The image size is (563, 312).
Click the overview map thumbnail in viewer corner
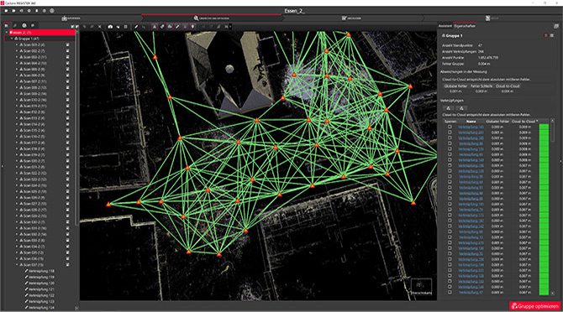(421, 286)
